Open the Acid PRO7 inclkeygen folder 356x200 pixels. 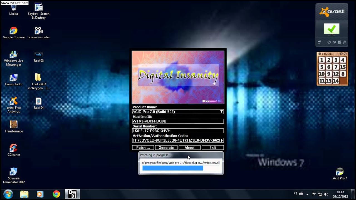39,82
